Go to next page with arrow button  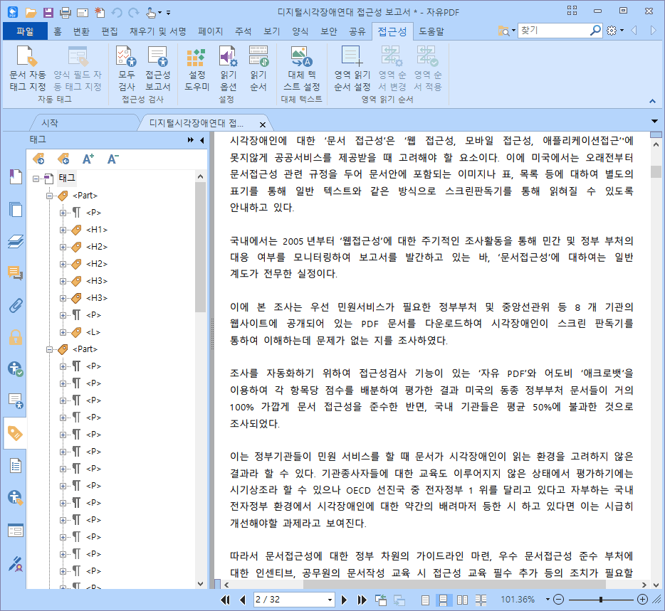[x=344, y=600]
